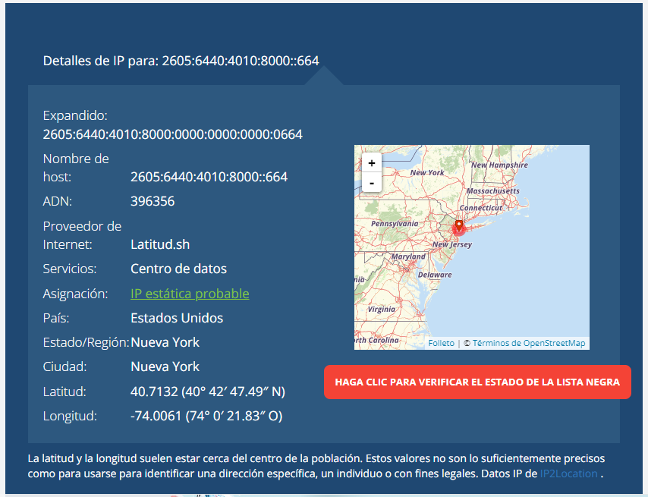Screen dimensions: 648x497
Task: Follow the IP2Location source link
Action: (568, 473)
